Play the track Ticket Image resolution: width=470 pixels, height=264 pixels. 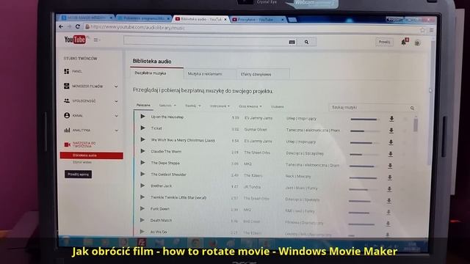click(142, 128)
